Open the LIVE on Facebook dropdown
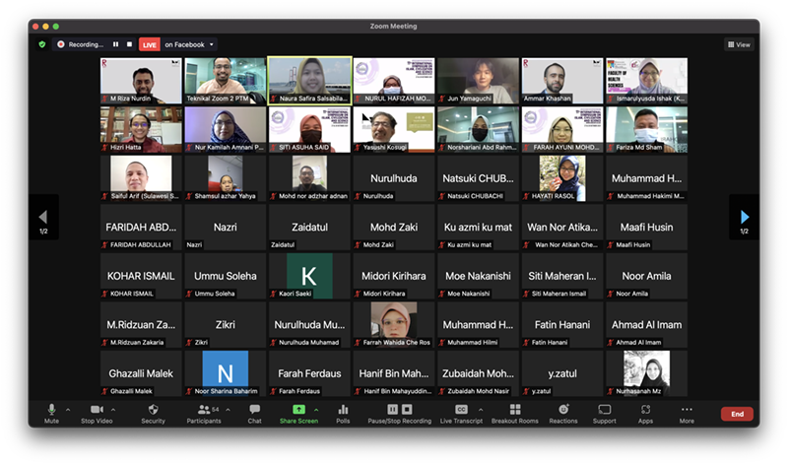 click(x=212, y=44)
